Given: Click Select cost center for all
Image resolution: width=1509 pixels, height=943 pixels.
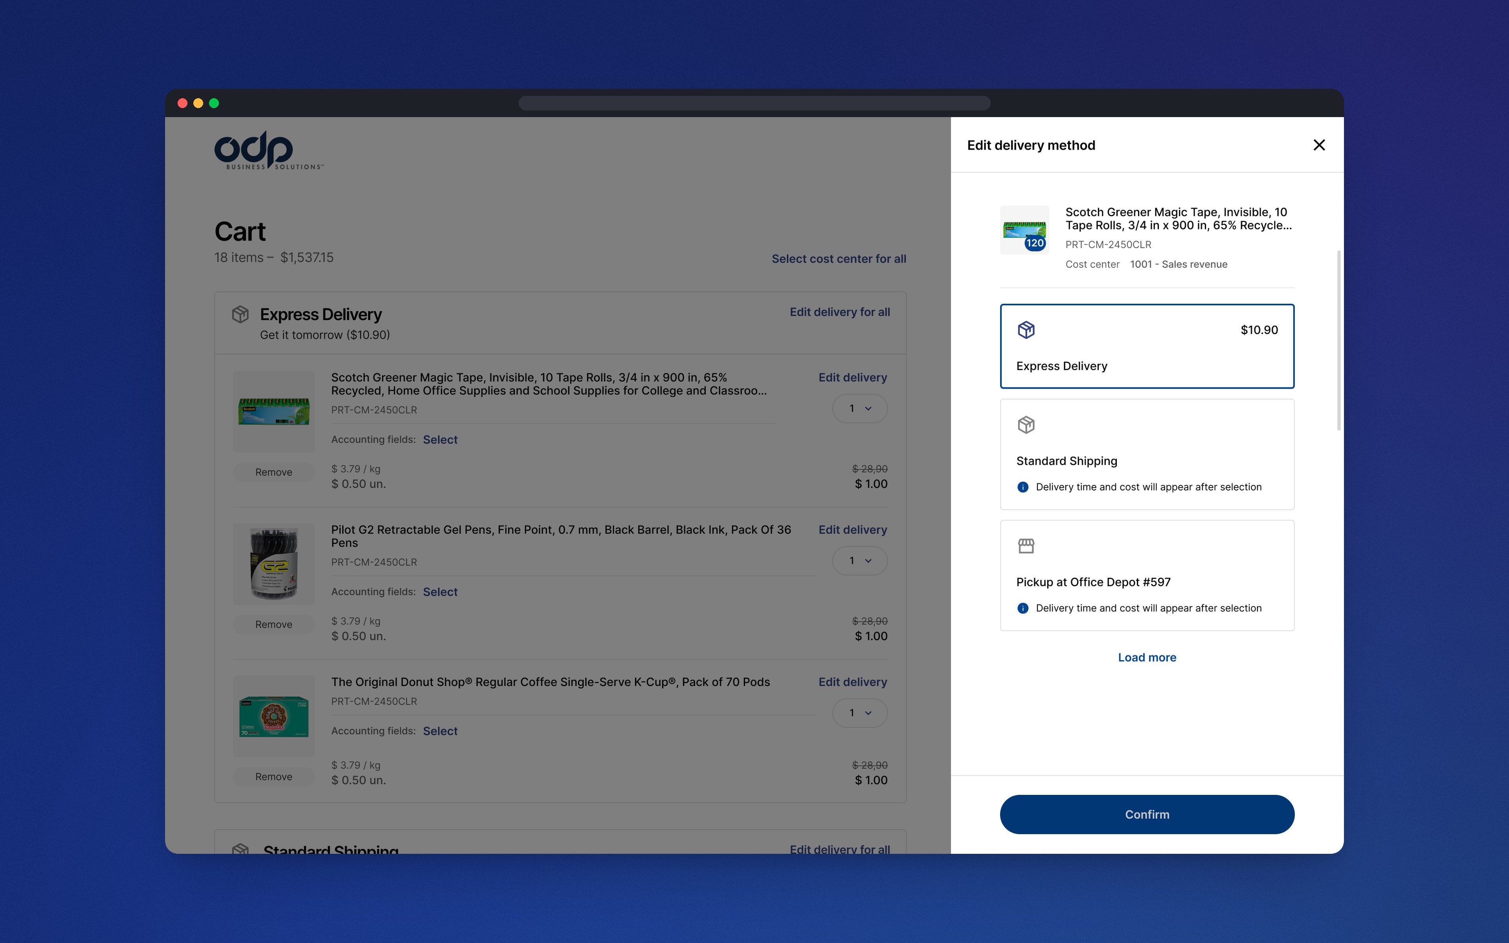Looking at the screenshot, I should tap(839, 259).
